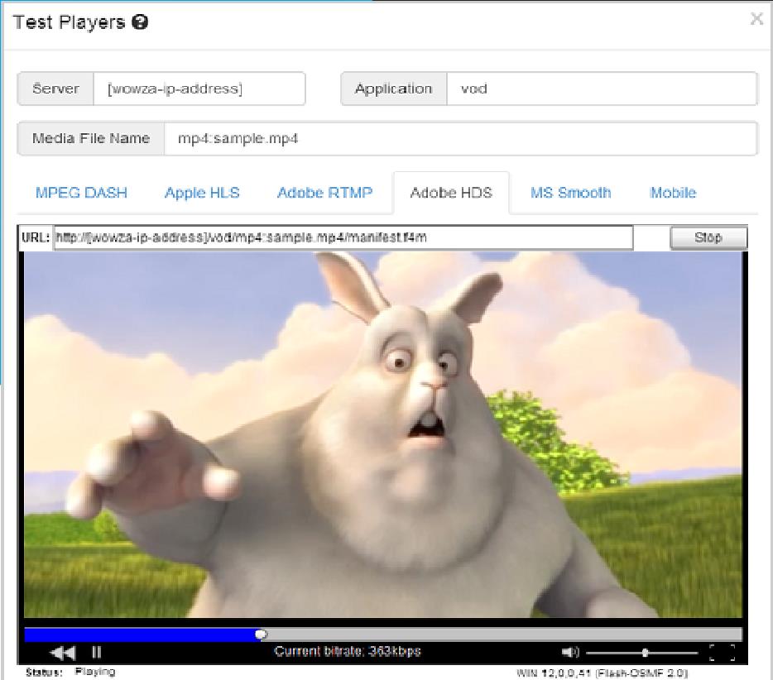Switch to the MPEG DASH tab
This screenshot has height=680, width=773.
pos(81,193)
